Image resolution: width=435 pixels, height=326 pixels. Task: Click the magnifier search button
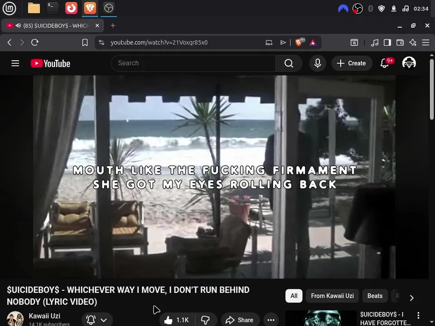tap(289, 63)
